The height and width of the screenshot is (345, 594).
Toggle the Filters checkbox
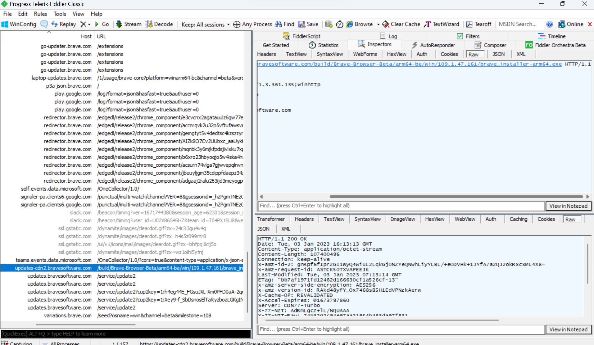(460, 36)
